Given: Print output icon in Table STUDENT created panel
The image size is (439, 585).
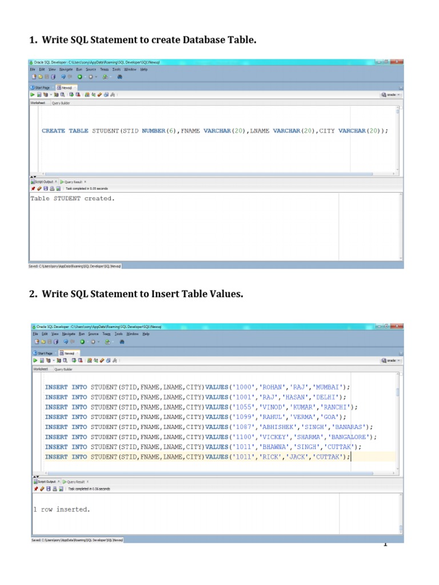Looking at the screenshot, I should coord(52,189).
